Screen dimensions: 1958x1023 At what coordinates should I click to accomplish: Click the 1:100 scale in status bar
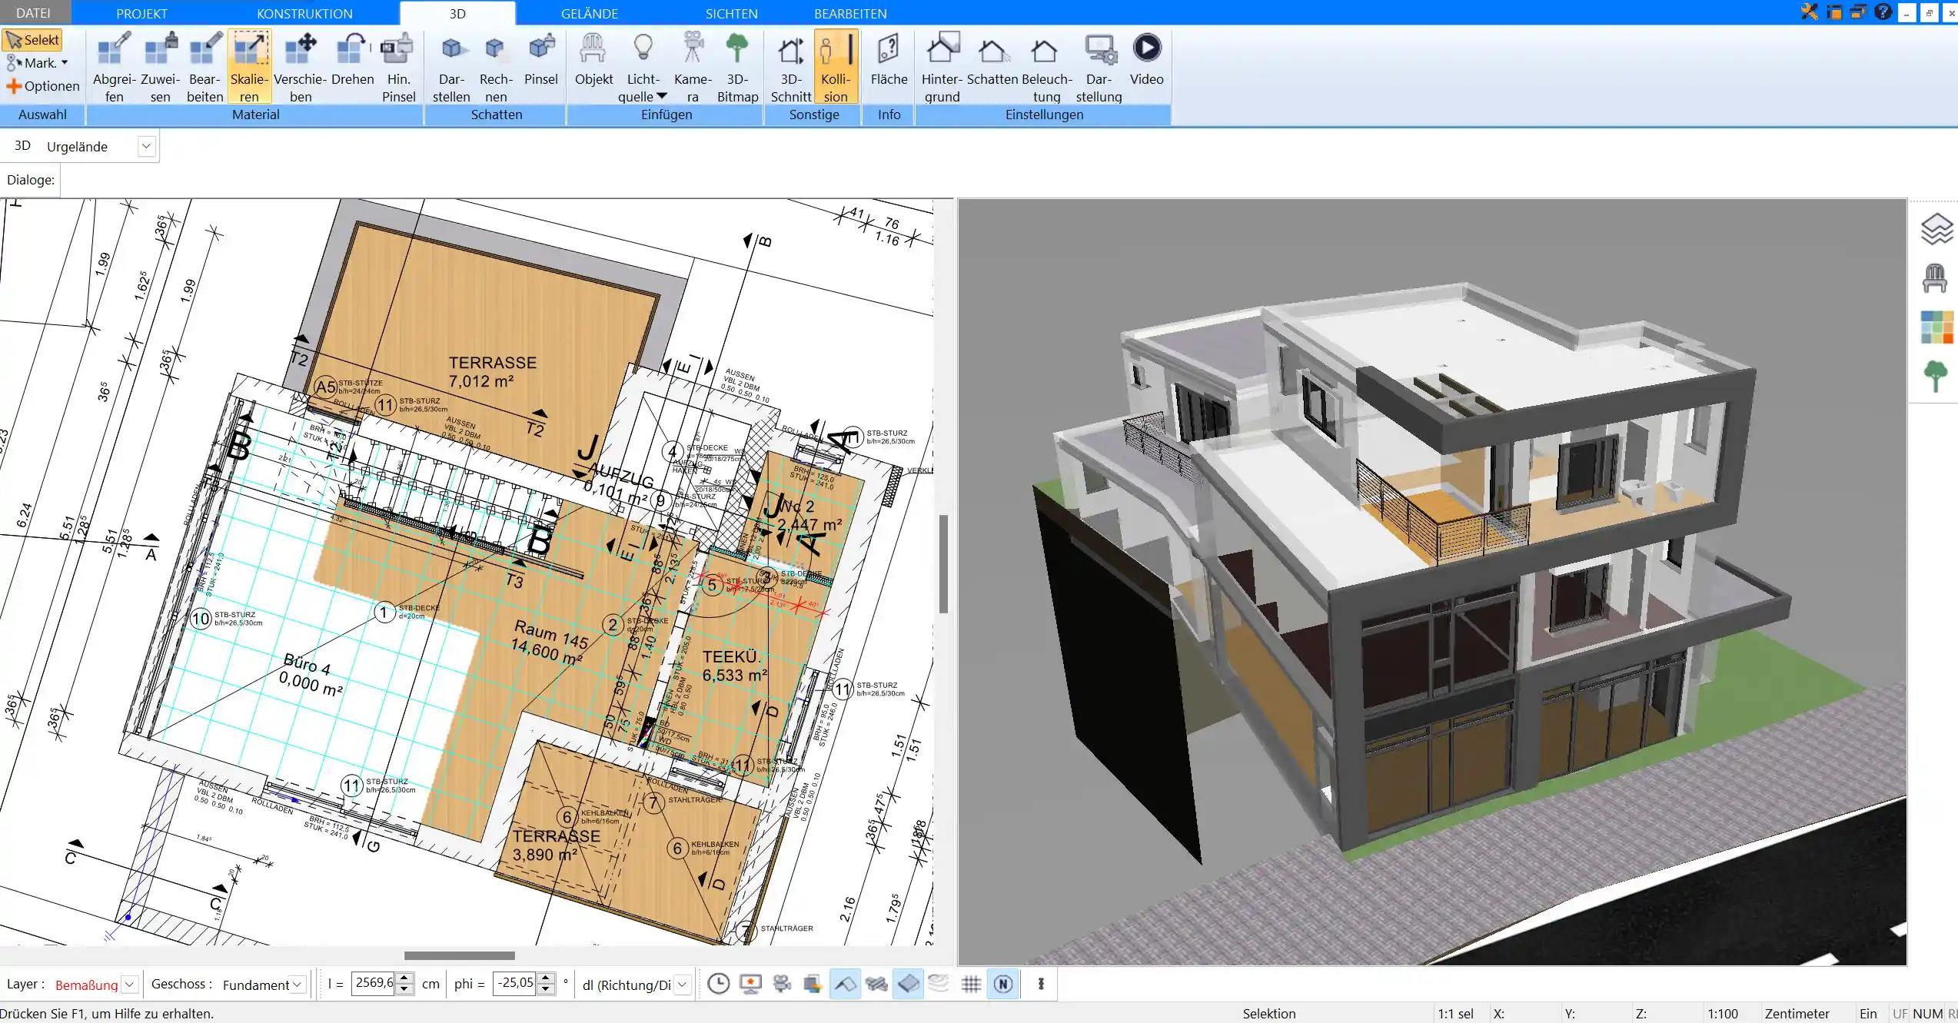click(x=1722, y=1014)
